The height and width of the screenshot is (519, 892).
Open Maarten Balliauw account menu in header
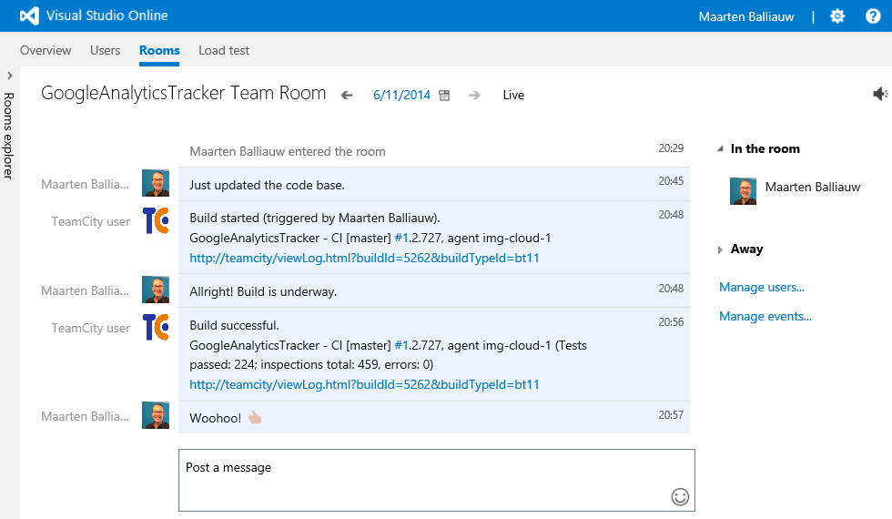746,16
